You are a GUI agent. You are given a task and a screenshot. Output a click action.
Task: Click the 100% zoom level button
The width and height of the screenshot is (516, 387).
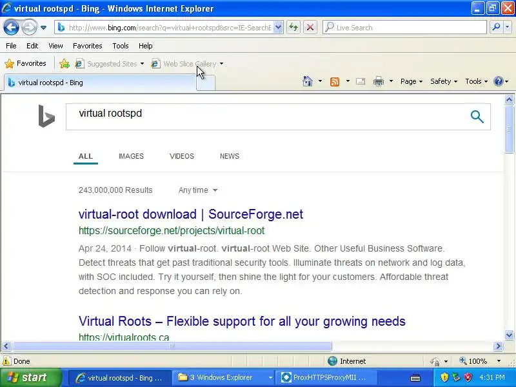473,361
